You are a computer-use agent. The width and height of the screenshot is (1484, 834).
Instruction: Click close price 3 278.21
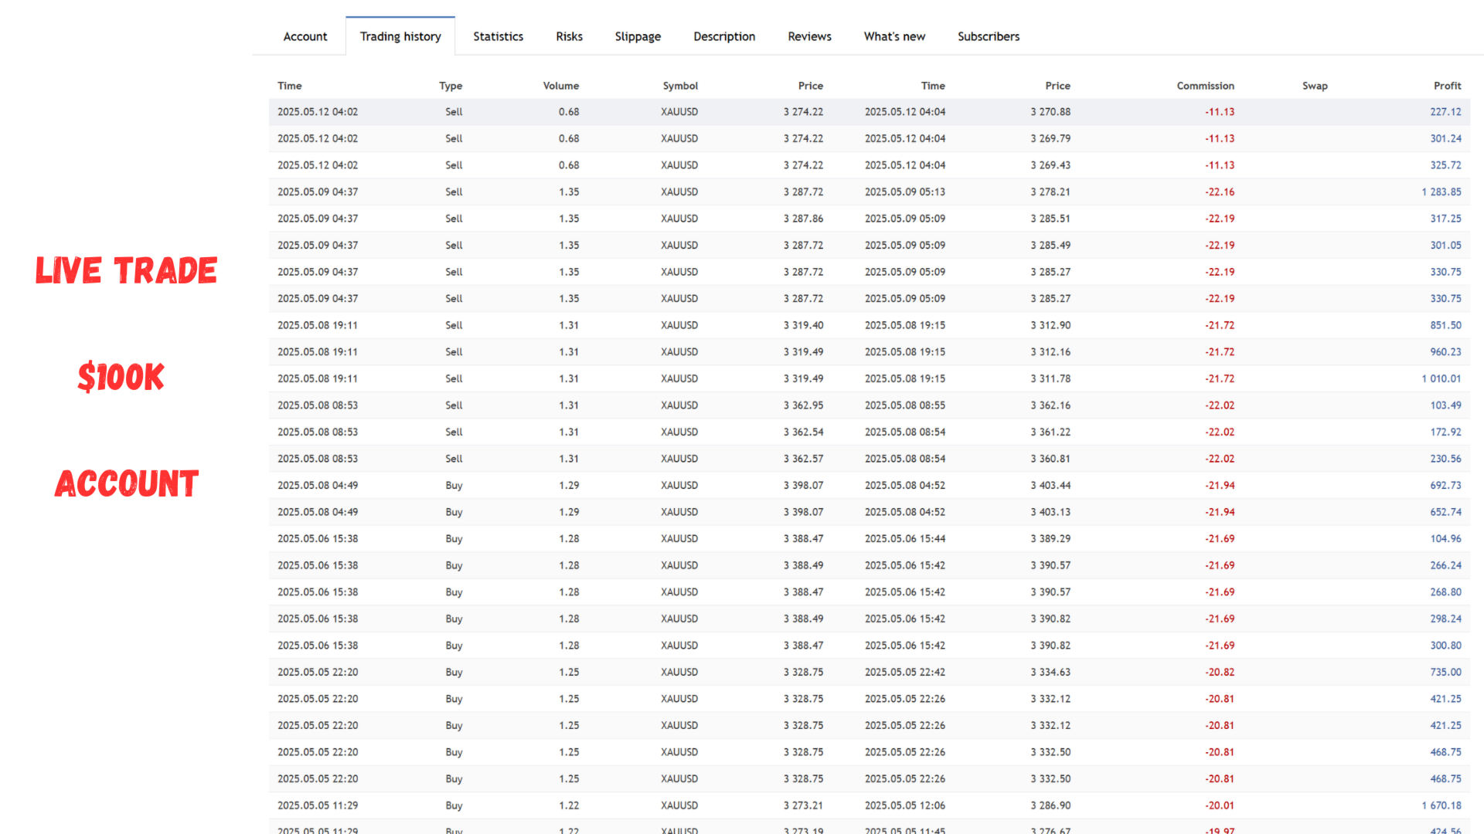[x=1050, y=192]
